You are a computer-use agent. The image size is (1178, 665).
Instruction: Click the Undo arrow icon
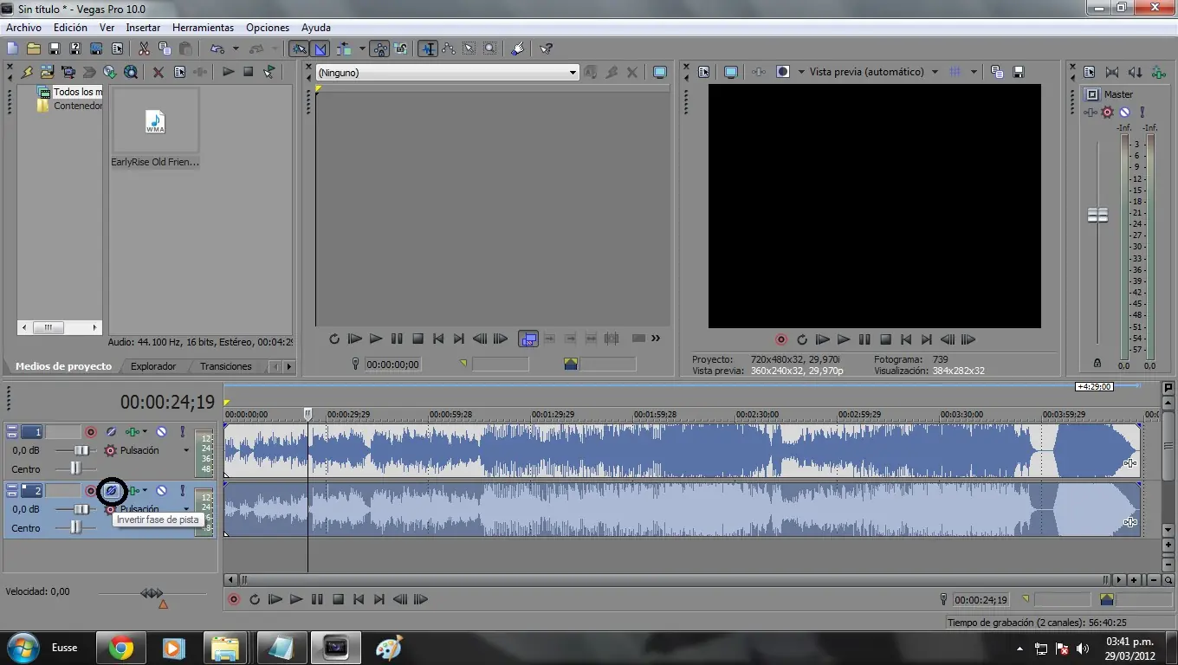(217, 49)
